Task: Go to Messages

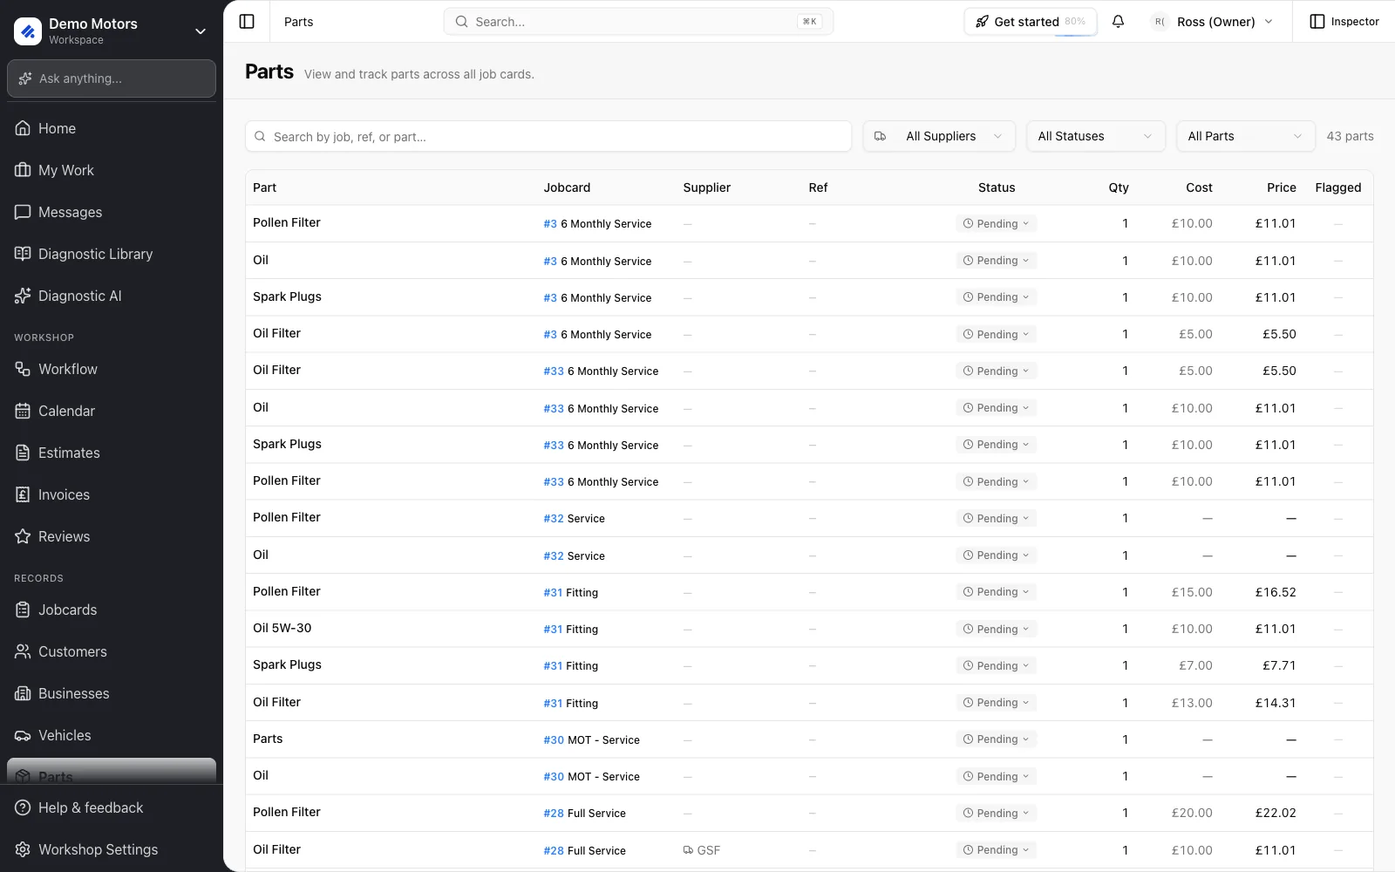Action: click(112, 212)
